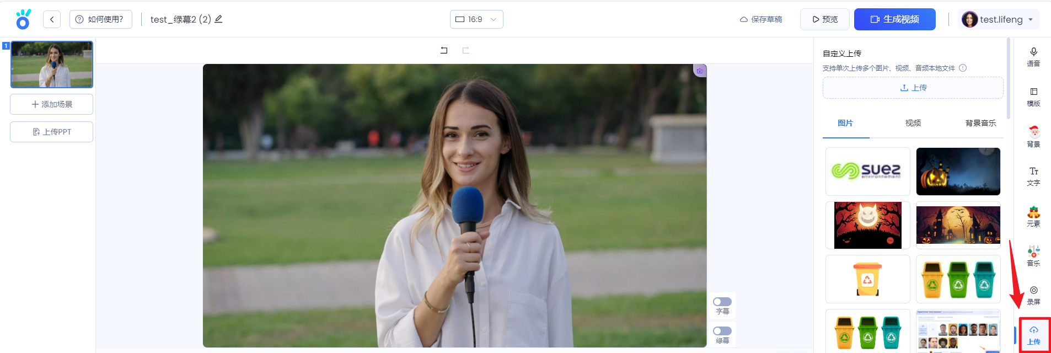Open the test.lifeng account dropdown

click(999, 19)
